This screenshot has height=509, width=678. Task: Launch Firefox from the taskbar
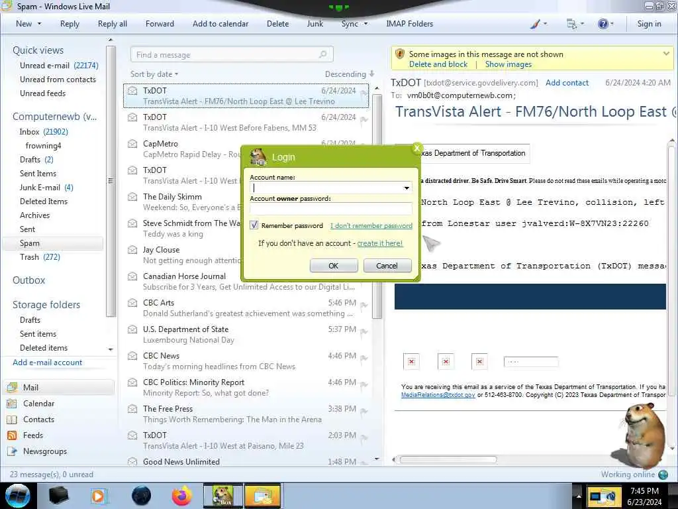pos(181,496)
